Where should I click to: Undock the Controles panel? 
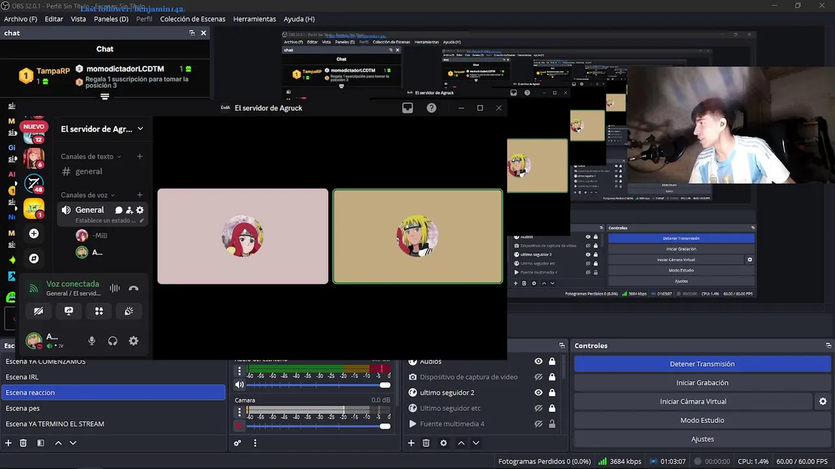828,346
